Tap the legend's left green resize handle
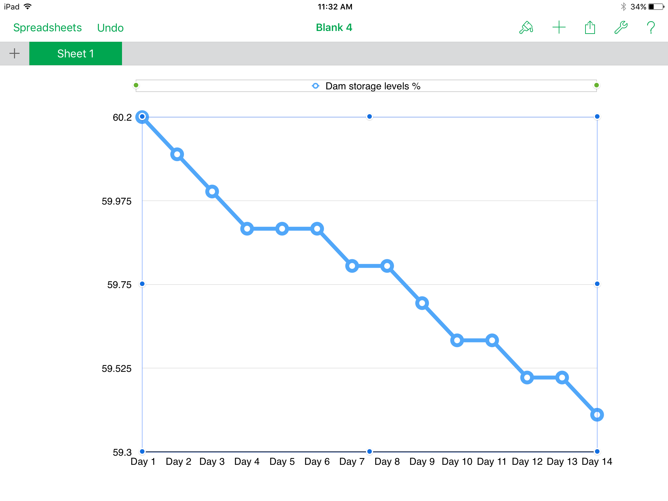Screen dimensions: 668x501 [136, 85]
